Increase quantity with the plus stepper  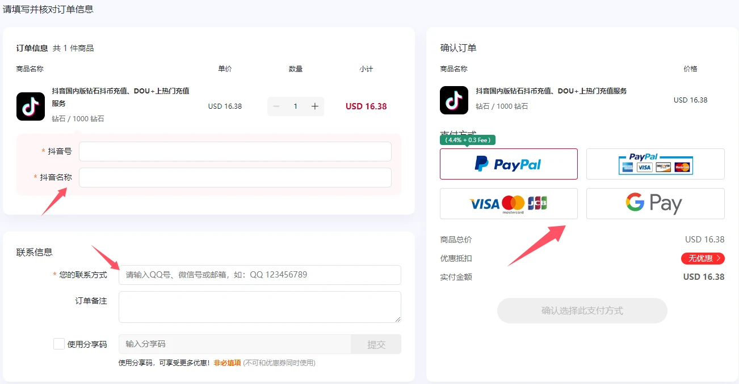315,106
